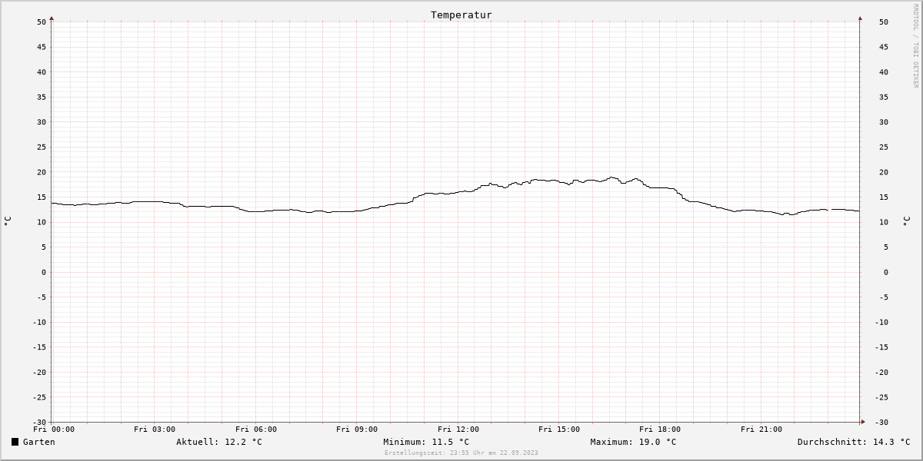Screen dimensions: 923x461
Task: Click the left axis 50 tick label
Action: tap(42, 22)
